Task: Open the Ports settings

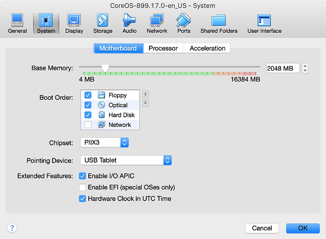Action: (183, 23)
